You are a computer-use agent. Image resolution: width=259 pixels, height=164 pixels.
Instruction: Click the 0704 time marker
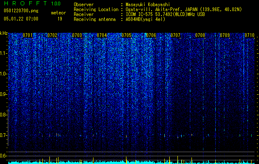point(102,35)
